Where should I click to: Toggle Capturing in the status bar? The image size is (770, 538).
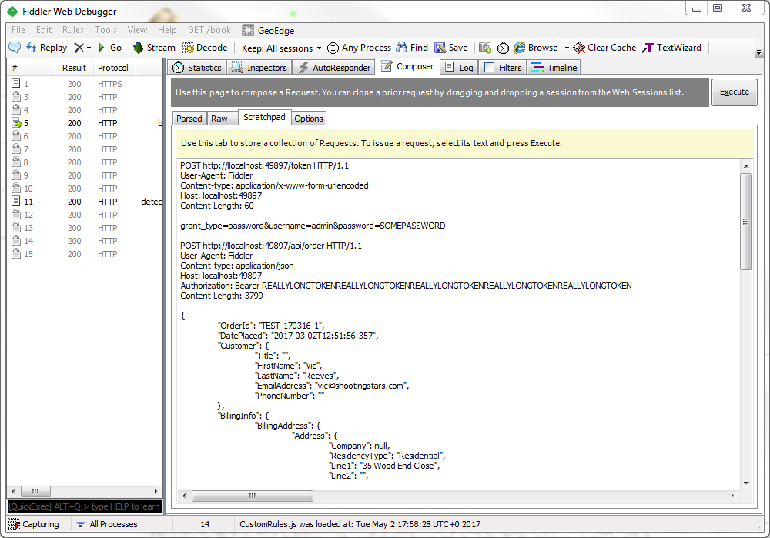pyautogui.click(x=33, y=524)
